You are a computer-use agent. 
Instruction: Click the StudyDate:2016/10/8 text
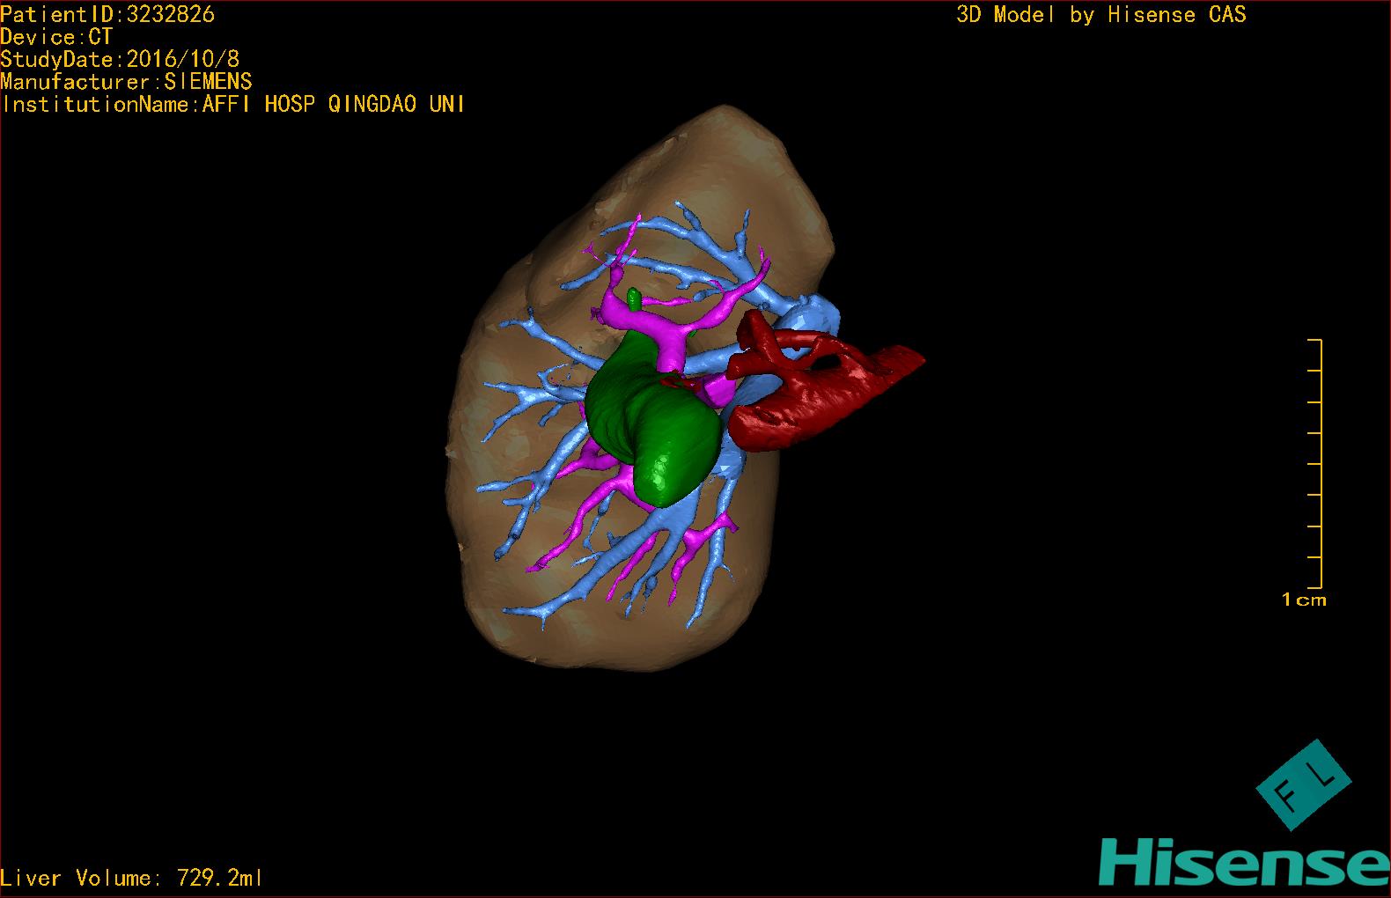tap(120, 59)
